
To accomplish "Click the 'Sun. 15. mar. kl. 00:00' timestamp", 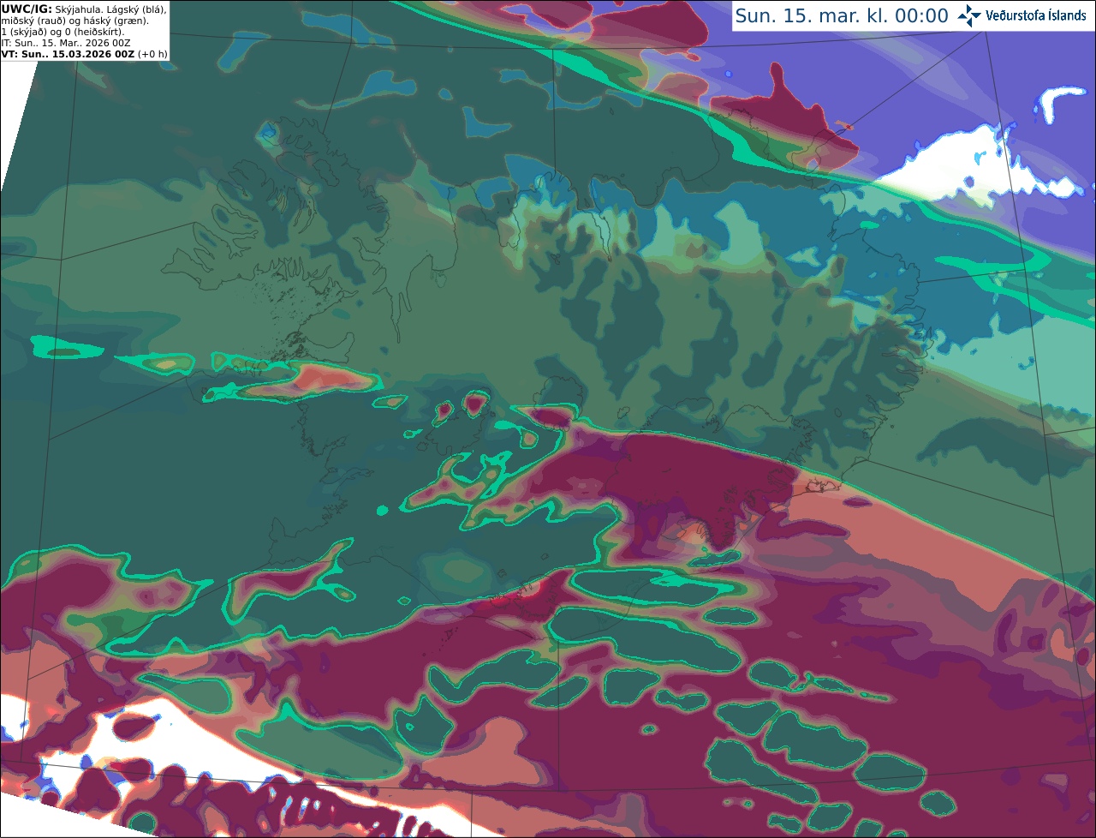I will 842,16.
